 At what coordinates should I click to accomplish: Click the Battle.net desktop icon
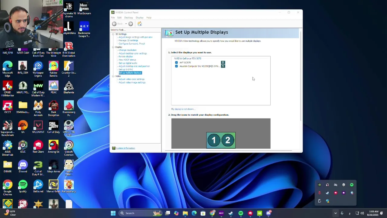pyautogui.click(x=38, y=186)
